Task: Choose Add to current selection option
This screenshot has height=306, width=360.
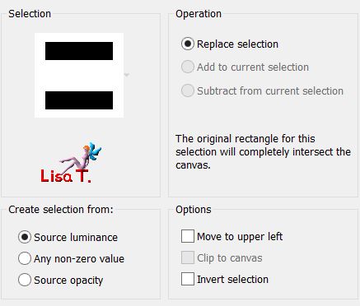Action: 188,67
